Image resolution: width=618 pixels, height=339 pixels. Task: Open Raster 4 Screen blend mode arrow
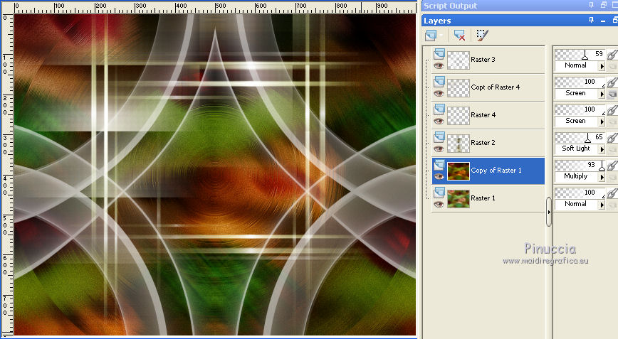pyautogui.click(x=602, y=122)
